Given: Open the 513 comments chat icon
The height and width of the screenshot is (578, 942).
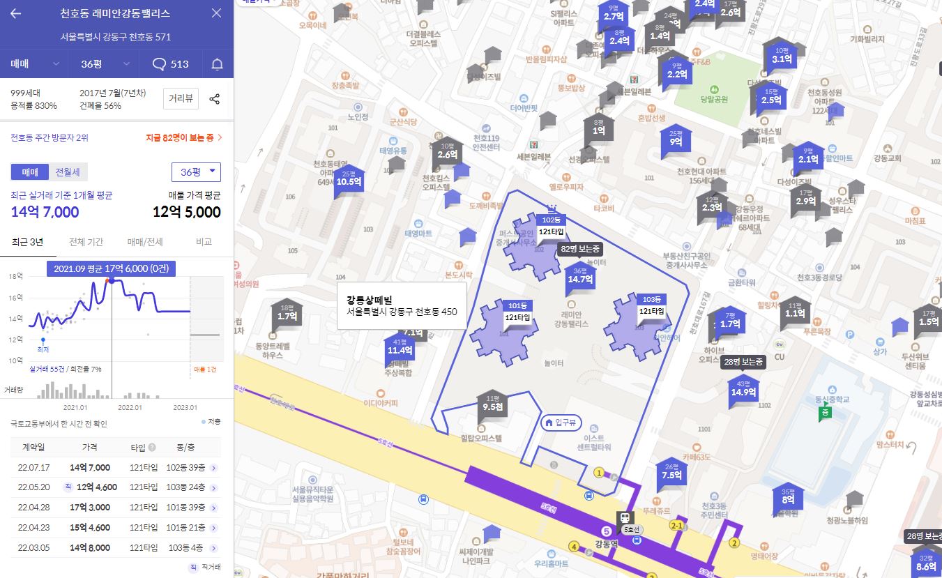Looking at the screenshot, I should 171,64.
